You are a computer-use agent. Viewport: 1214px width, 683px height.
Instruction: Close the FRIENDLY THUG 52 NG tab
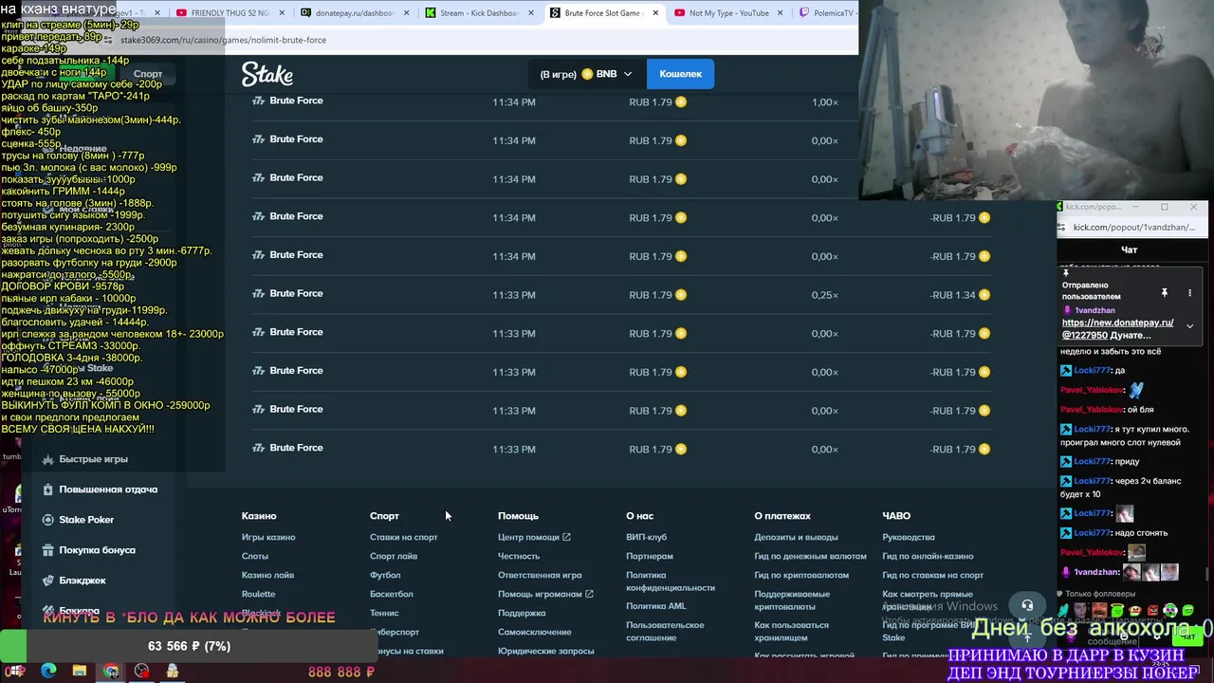[x=281, y=13]
